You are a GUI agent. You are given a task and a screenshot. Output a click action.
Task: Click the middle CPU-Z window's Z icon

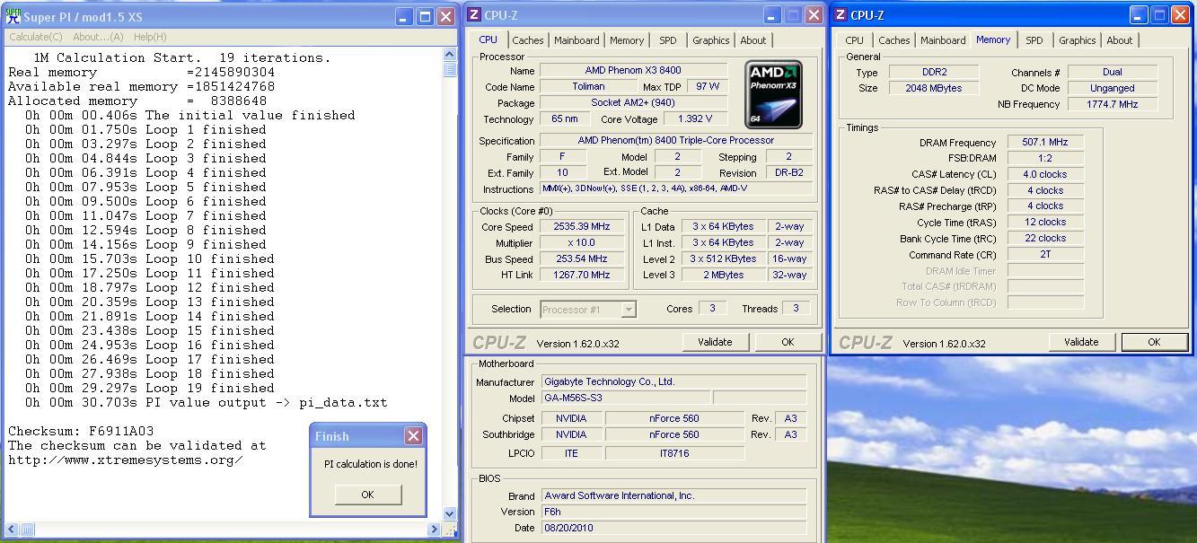coord(474,15)
